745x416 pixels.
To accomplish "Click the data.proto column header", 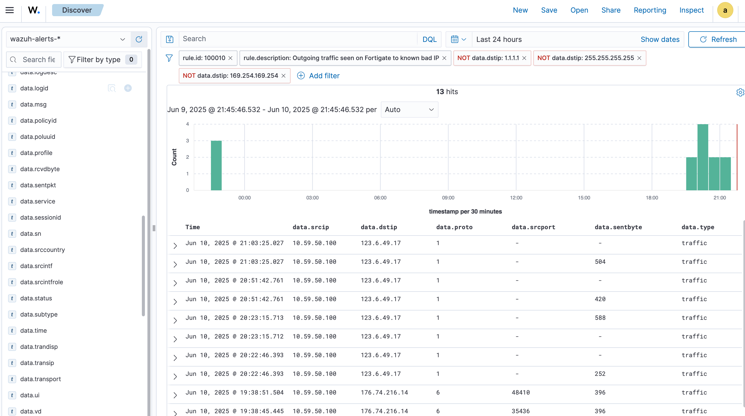I will tap(454, 227).
